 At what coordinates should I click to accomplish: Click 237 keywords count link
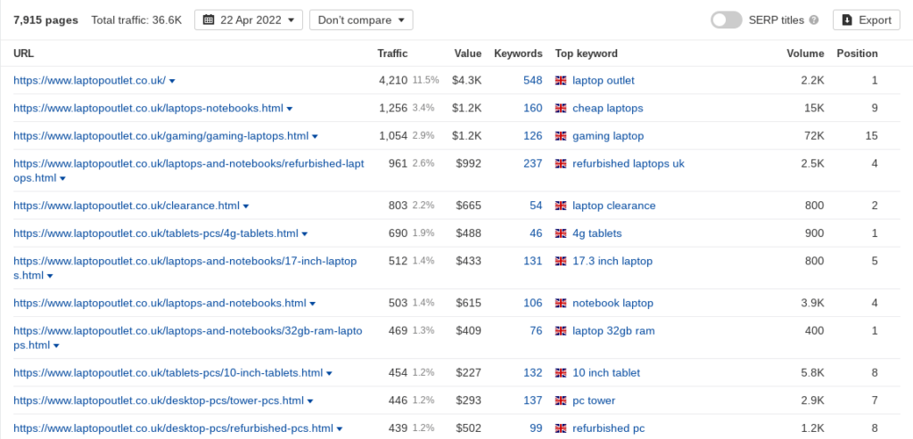pos(533,164)
